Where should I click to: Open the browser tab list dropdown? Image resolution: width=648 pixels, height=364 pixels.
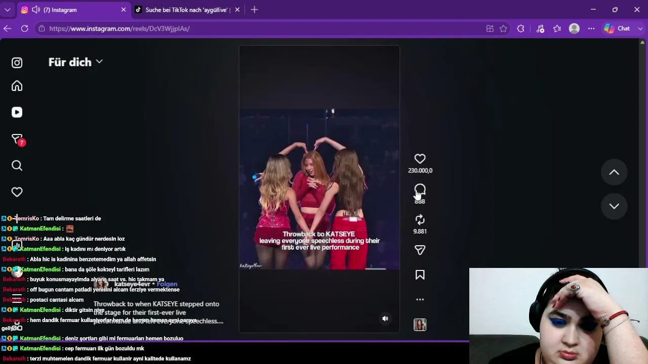coord(8,10)
